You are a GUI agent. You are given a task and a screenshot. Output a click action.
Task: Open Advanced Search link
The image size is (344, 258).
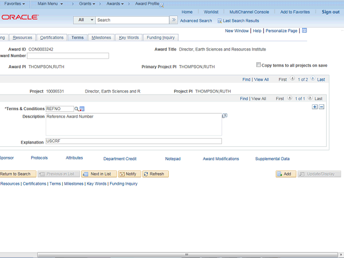click(x=196, y=21)
